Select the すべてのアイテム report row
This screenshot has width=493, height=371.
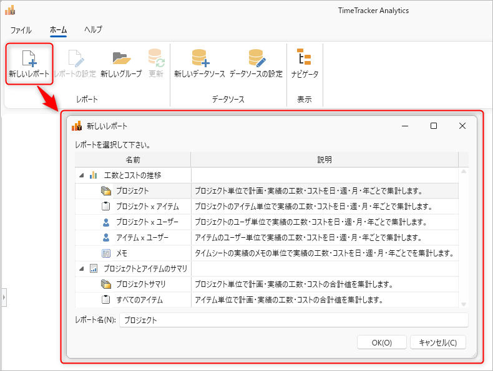coord(139,299)
